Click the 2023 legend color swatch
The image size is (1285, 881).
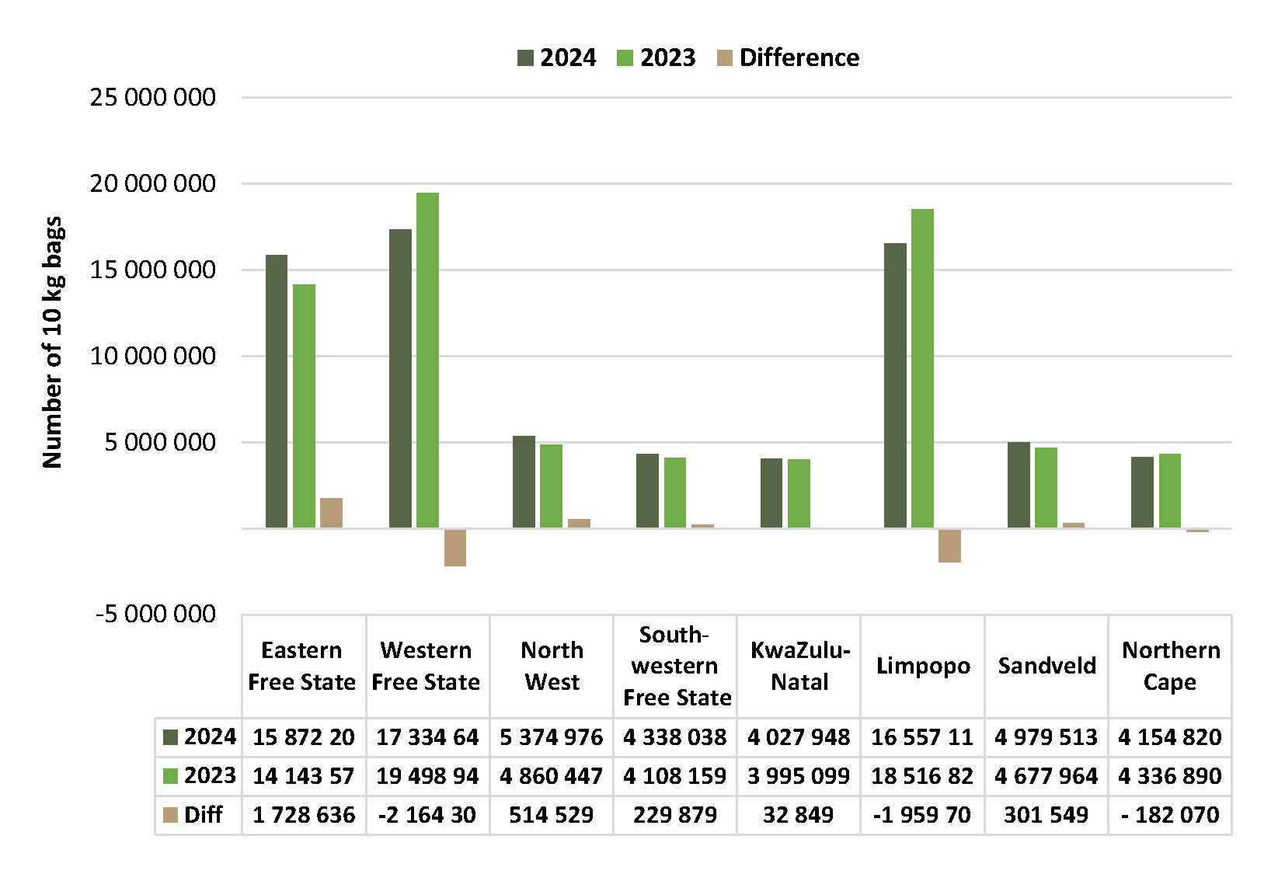coord(625,58)
